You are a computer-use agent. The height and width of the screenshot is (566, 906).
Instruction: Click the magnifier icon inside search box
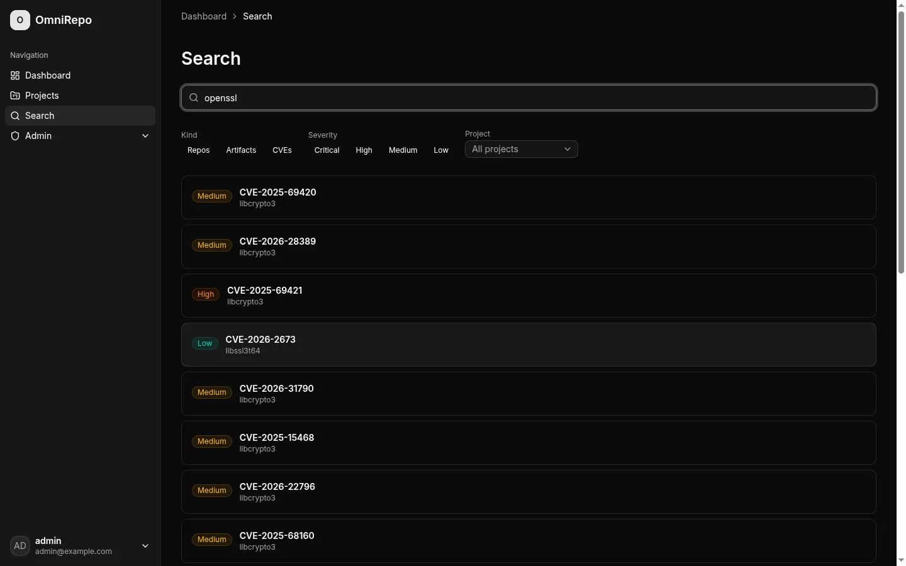coord(194,97)
